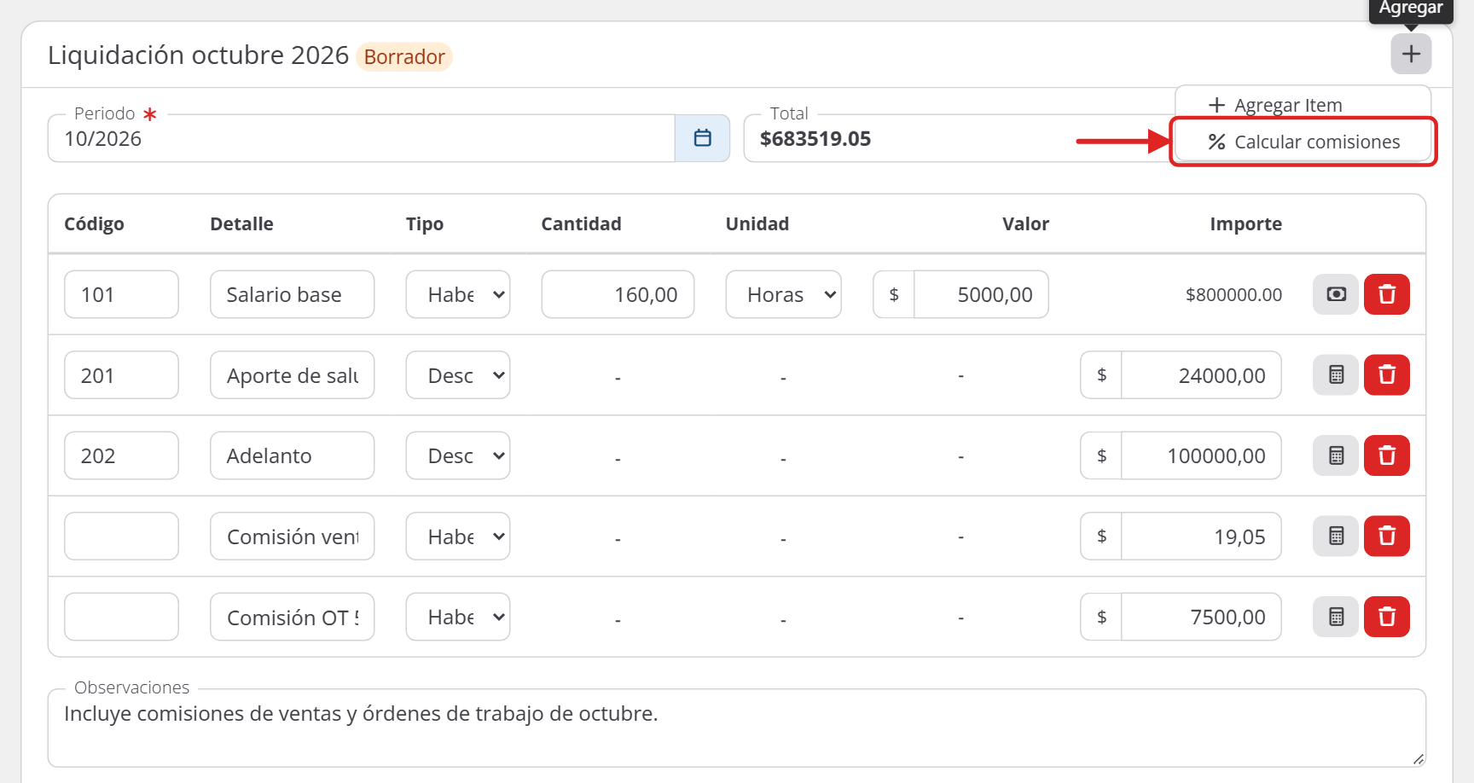
Task: Click calculator icon on Aporte de salud row
Action: click(x=1336, y=374)
